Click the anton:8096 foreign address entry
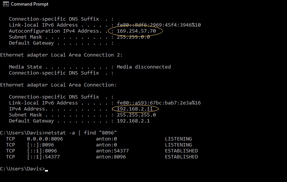 coord(111,157)
